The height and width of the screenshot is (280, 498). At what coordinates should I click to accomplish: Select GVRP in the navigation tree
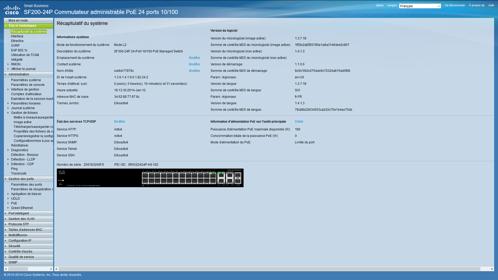(15, 46)
